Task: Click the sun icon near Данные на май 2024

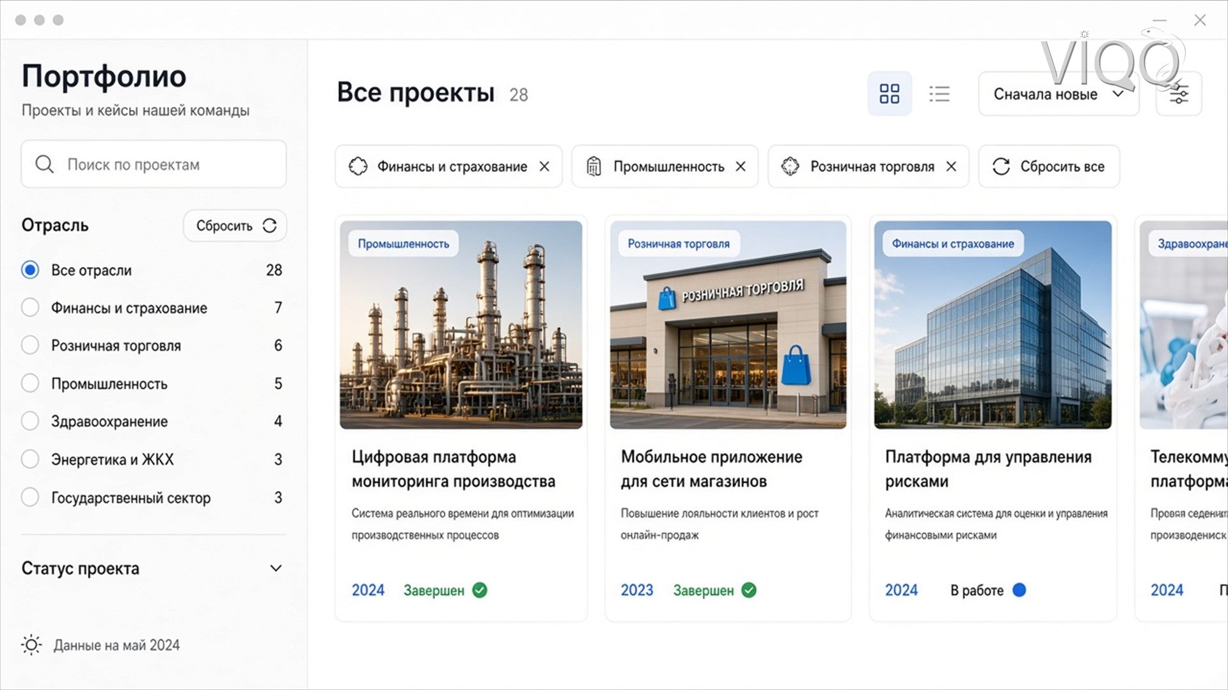Action: (x=31, y=645)
